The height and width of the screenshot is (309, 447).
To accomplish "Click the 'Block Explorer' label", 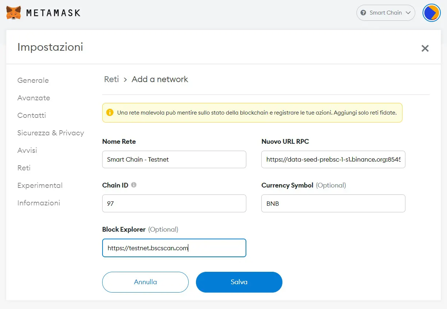I will coord(124,229).
